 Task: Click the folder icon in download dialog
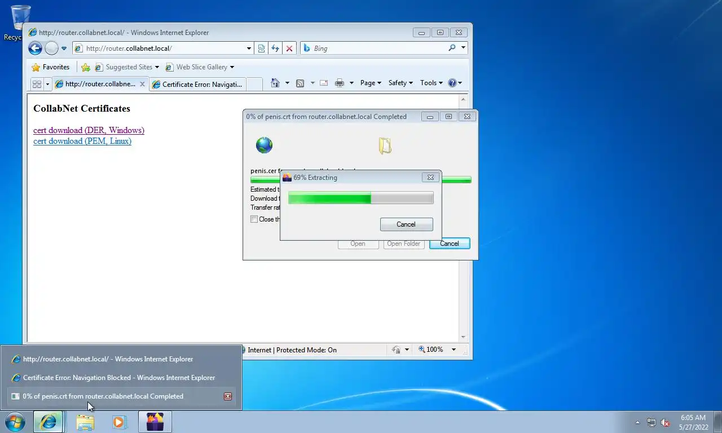coord(385,146)
